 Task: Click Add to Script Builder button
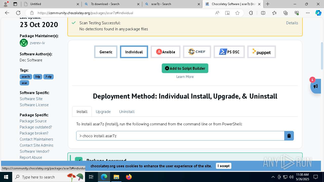pos(185,68)
